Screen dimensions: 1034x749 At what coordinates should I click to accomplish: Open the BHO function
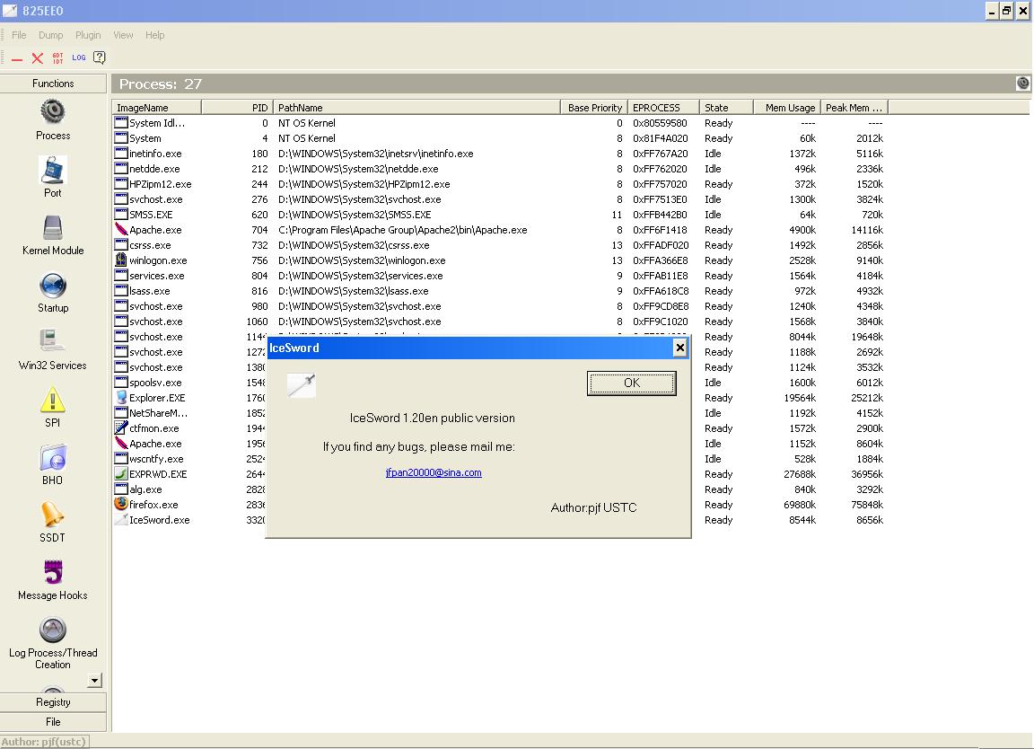[53, 458]
